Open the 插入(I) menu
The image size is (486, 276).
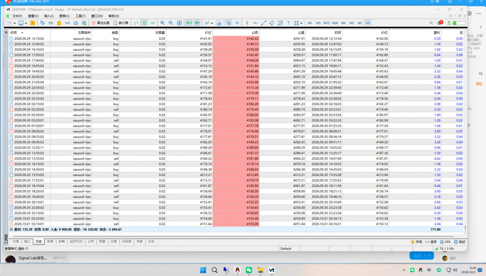tap(49, 16)
